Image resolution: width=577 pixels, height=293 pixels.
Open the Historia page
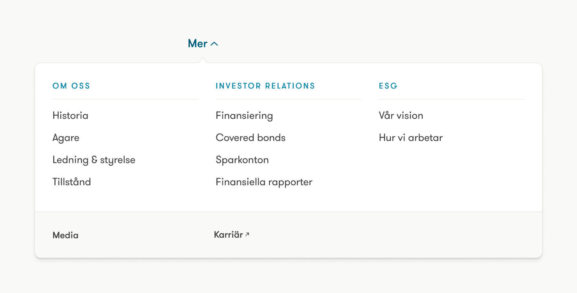point(71,116)
